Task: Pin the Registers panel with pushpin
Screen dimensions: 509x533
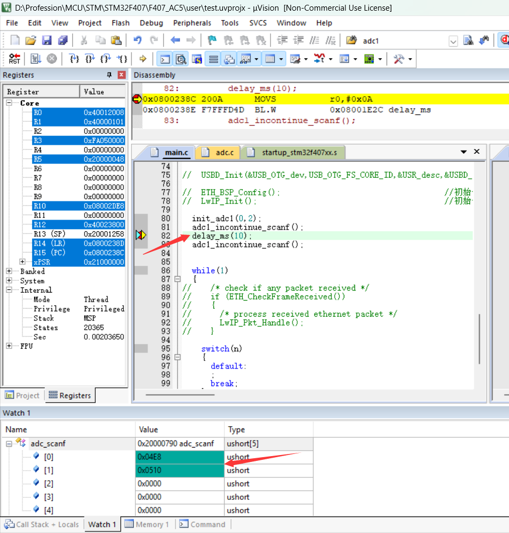Action: pos(110,75)
